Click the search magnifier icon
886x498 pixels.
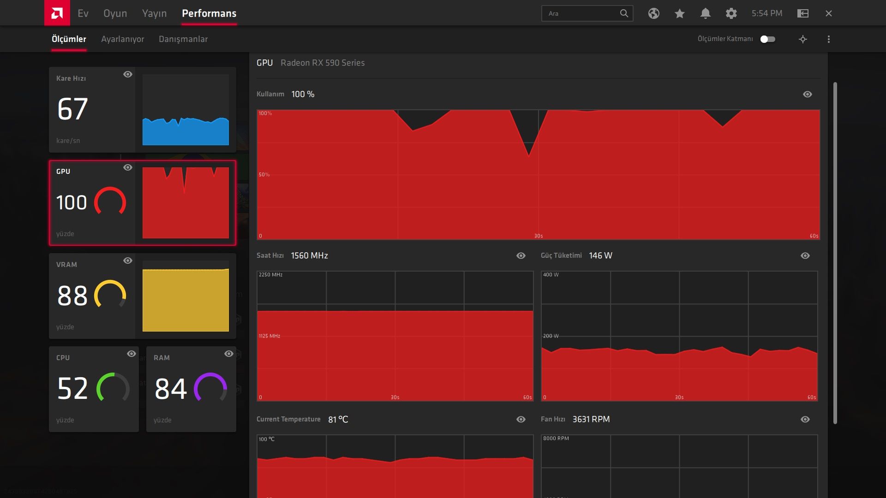(624, 13)
